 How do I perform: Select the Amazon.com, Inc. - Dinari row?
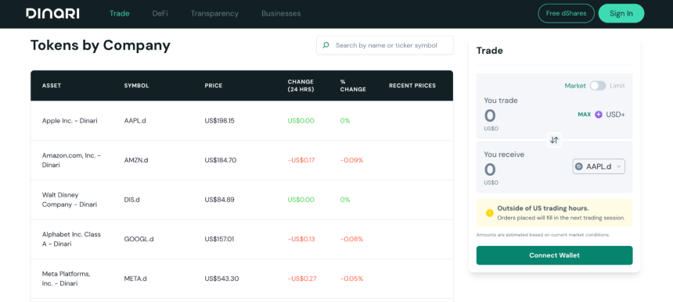coord(242,161)
